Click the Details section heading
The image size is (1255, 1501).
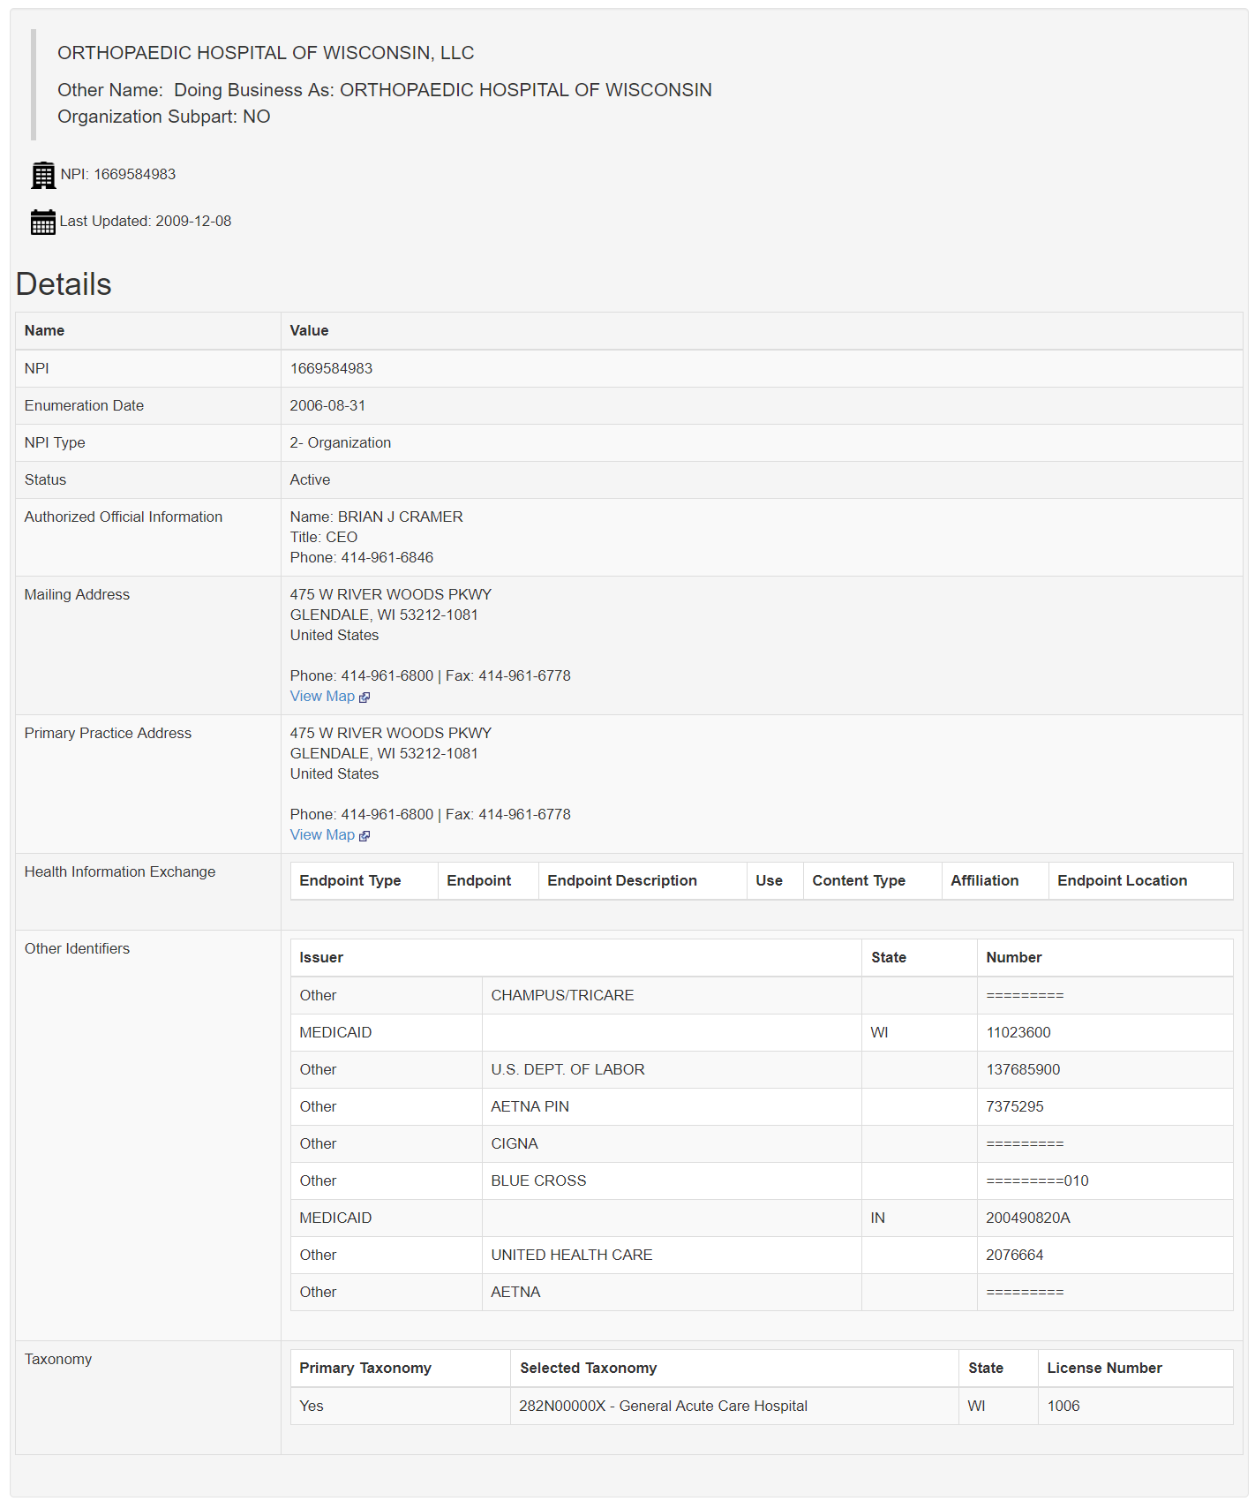point(64,284)
